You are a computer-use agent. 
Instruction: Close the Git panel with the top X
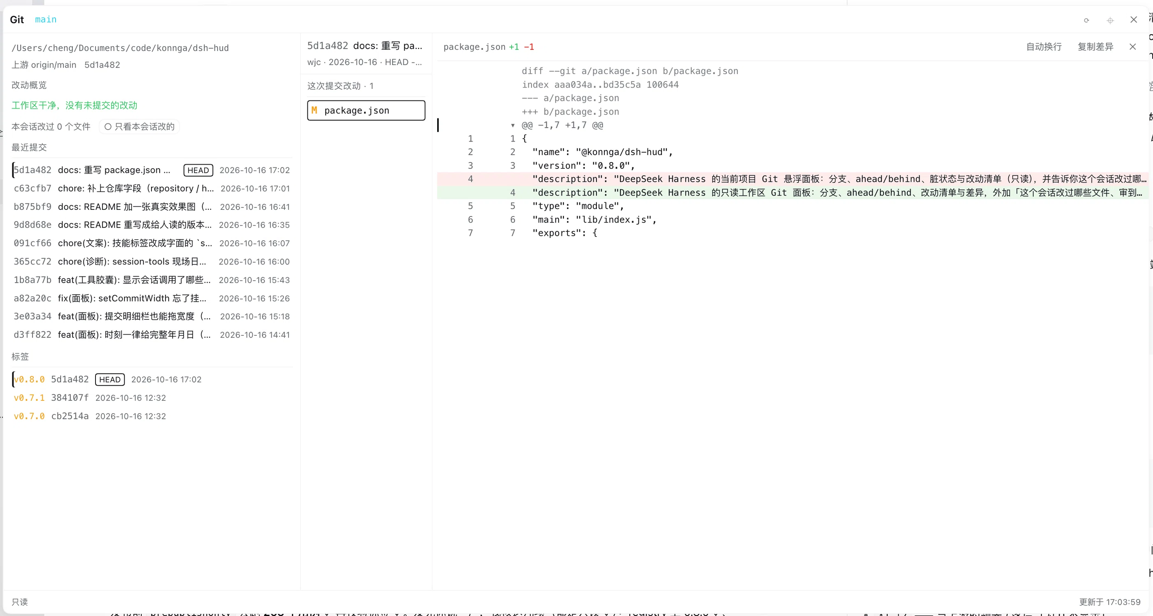coord(1134,20)
